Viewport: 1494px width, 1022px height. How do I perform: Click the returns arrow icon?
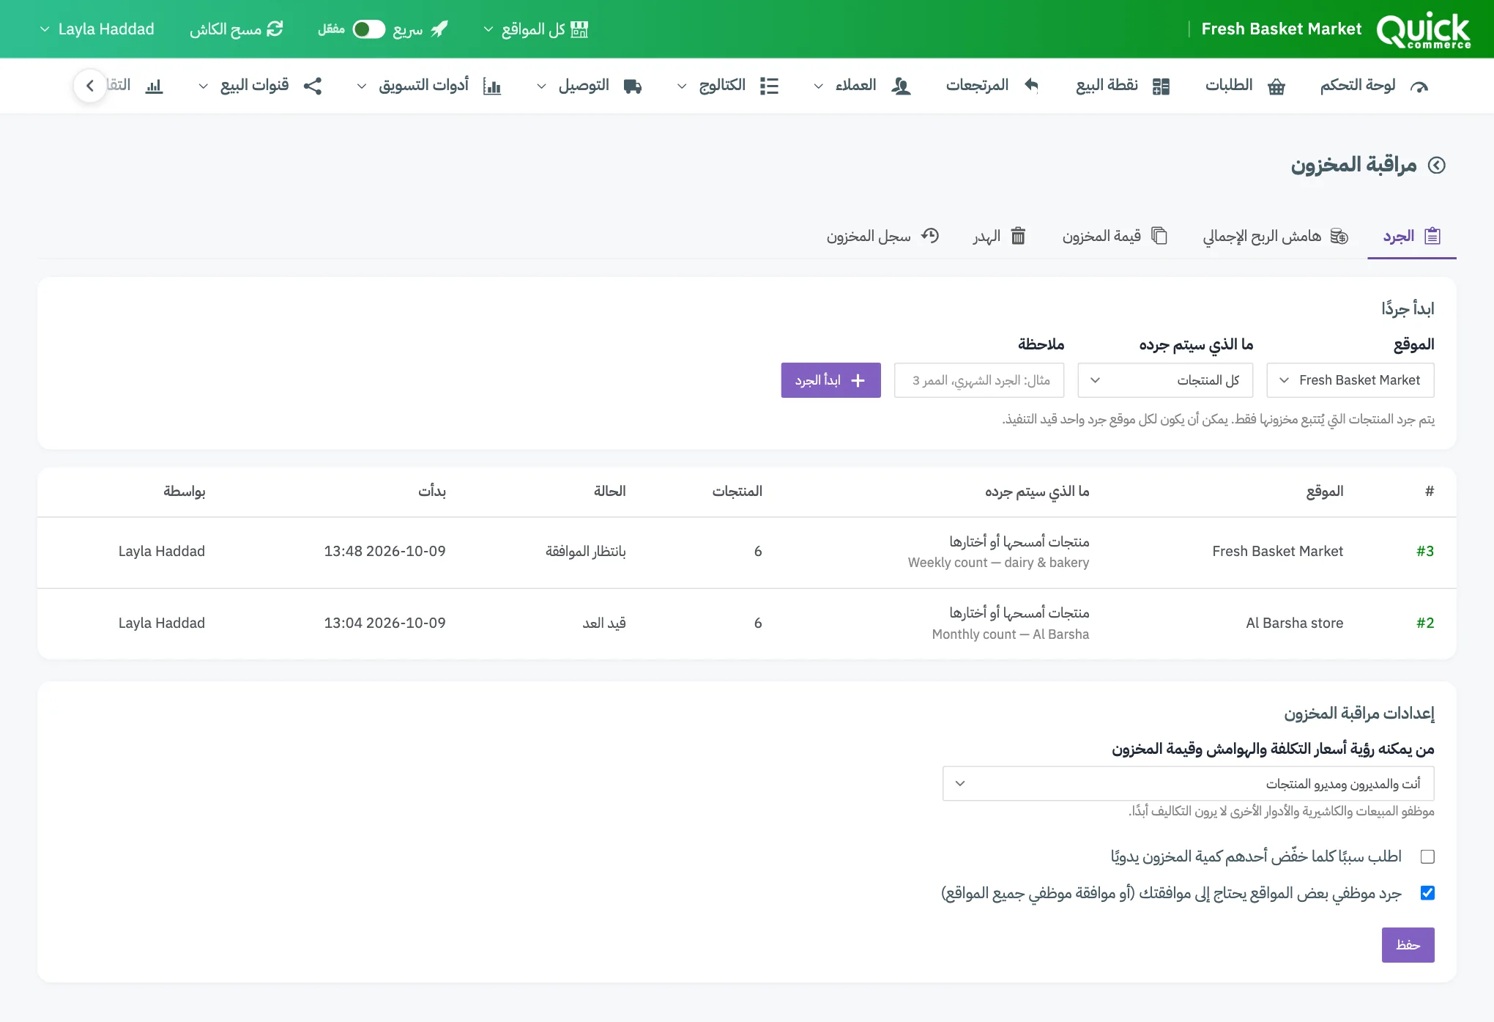[1031, 86]
